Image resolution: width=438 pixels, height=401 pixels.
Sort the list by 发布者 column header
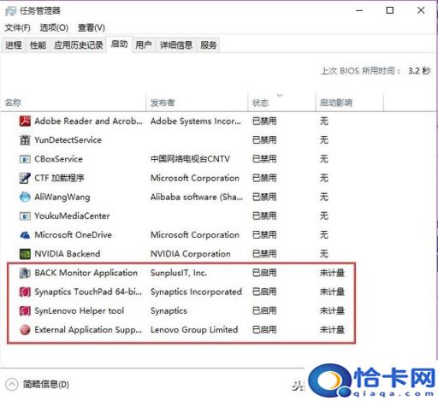[197, 103]
